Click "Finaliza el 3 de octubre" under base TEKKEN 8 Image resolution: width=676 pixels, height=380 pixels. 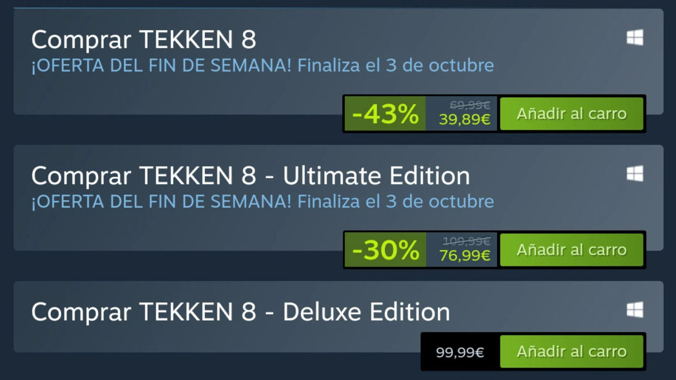pyautogui.click(x=395, y=66)
